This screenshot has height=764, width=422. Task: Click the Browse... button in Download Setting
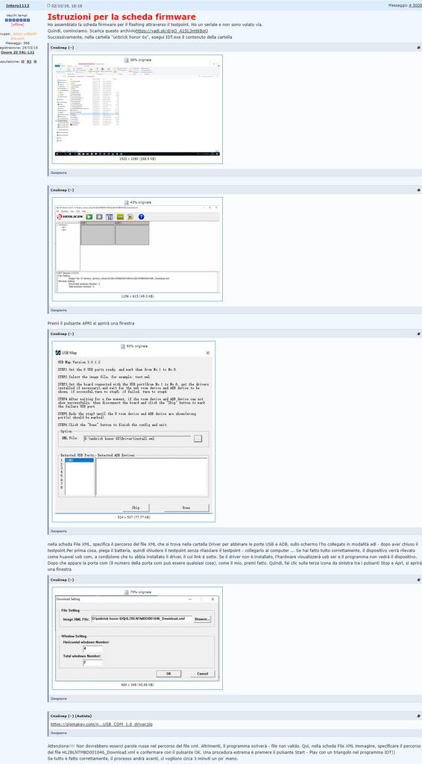pos(203,619)
